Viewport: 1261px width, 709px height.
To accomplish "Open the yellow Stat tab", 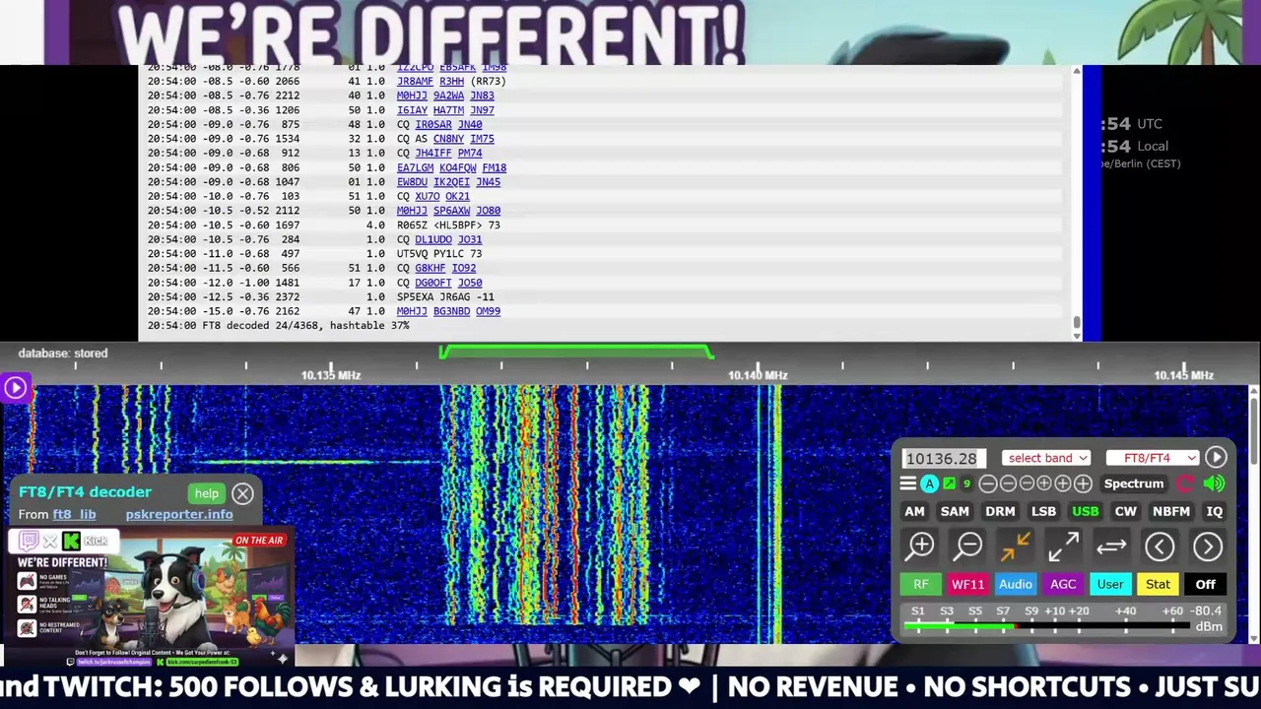I will (1158, 584).
